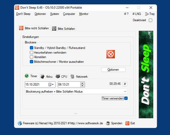Open the Don't Sleep menu

coord(23,14)
